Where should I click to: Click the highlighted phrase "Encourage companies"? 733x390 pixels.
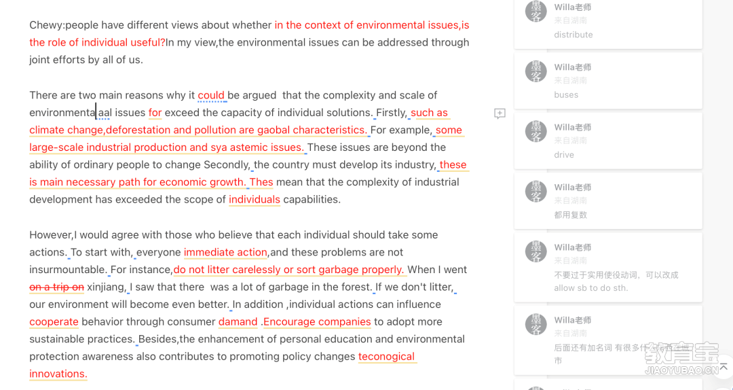317,322
